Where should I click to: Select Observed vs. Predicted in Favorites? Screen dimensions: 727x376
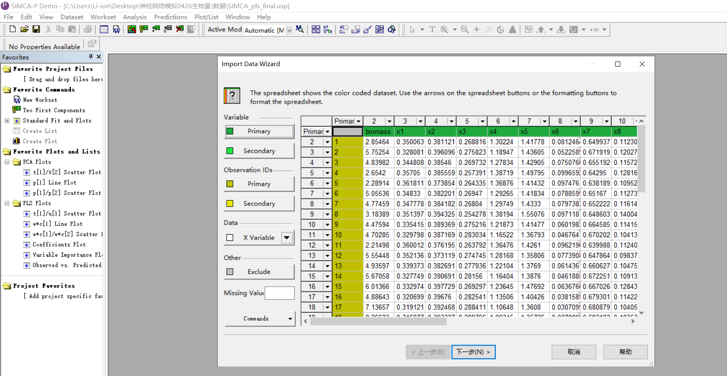[x=67, y=265]
